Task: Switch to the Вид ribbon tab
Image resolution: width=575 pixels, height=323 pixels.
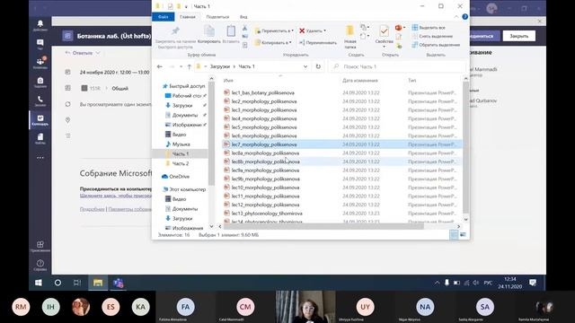Action: coord(243,17)
